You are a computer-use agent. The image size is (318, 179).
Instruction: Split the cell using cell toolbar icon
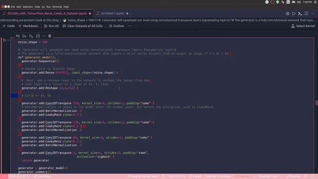pos(38,36)
